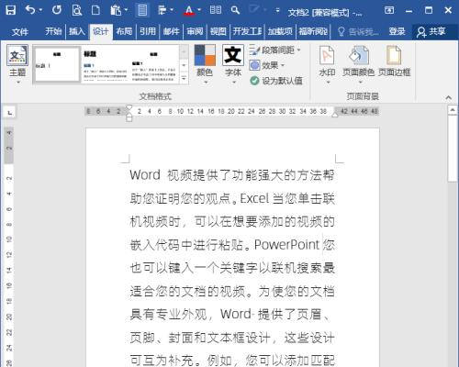This screenshot has height=367, width=459.
Task: Click the word 'Excel' in document
Action: click(254, 198)
